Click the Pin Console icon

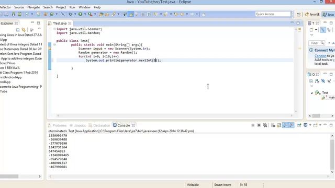pos(299,125)
